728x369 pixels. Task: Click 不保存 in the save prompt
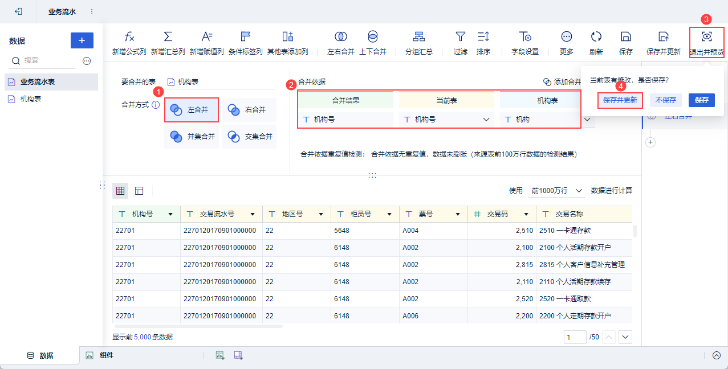click(x=665, y=100)
